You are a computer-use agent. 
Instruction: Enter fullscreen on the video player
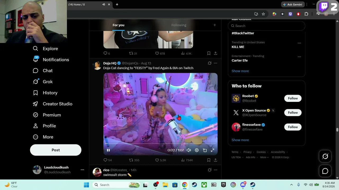click(x=212, y=150)
